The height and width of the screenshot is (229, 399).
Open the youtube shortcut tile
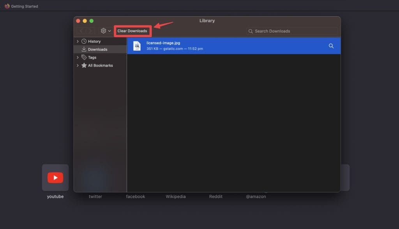tap(55, 177)
